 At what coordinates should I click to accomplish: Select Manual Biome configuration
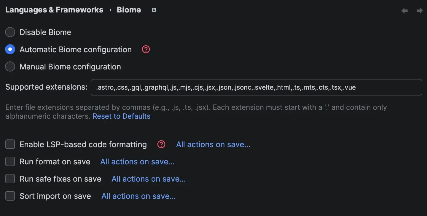pos(10,66)
